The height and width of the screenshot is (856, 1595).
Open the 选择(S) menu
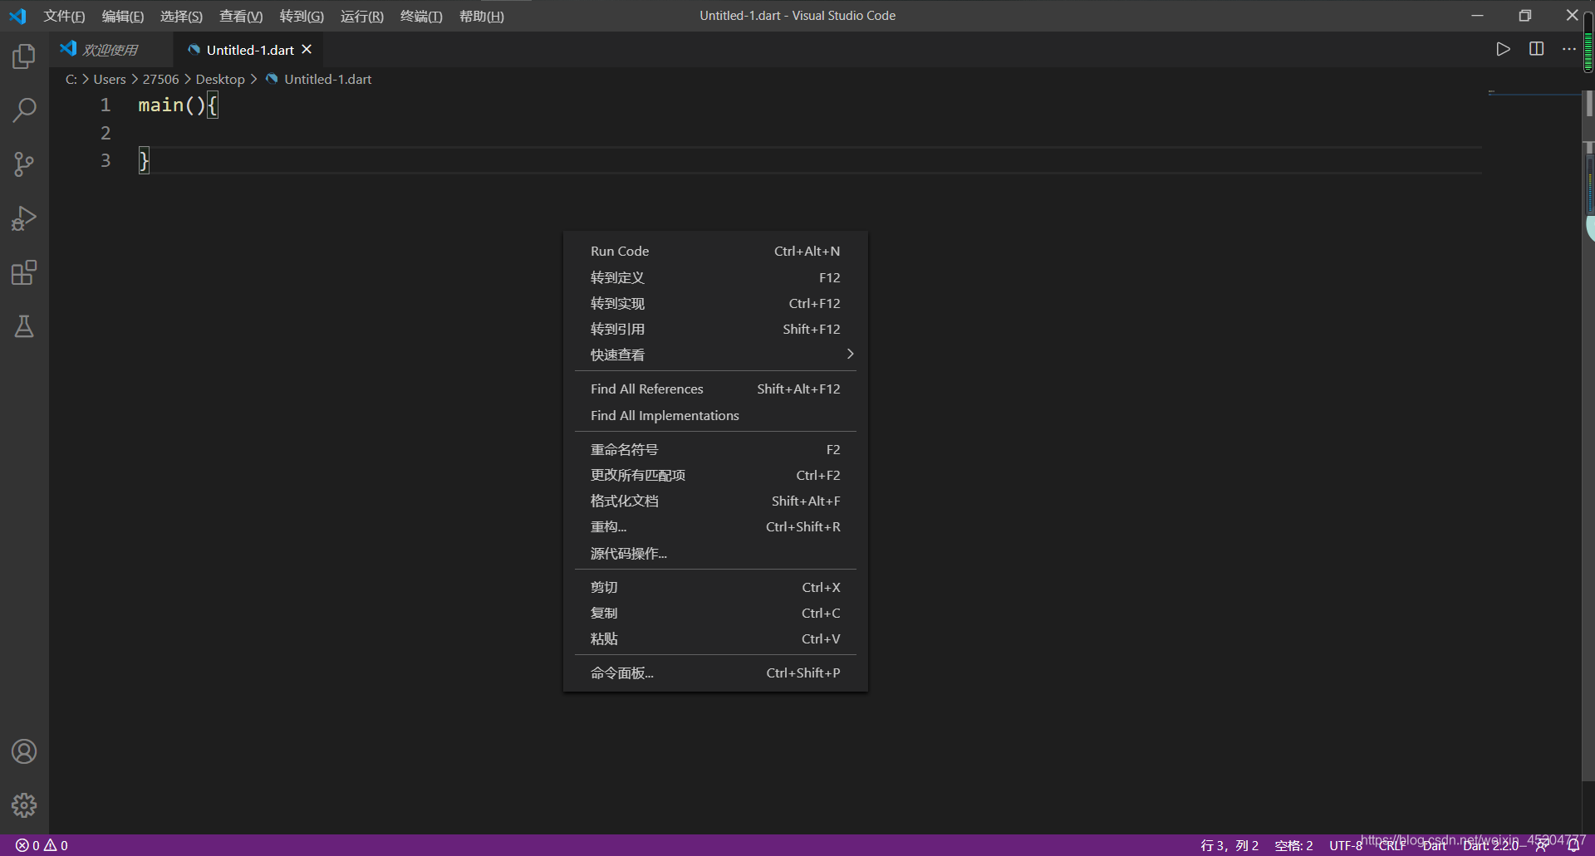181,16
